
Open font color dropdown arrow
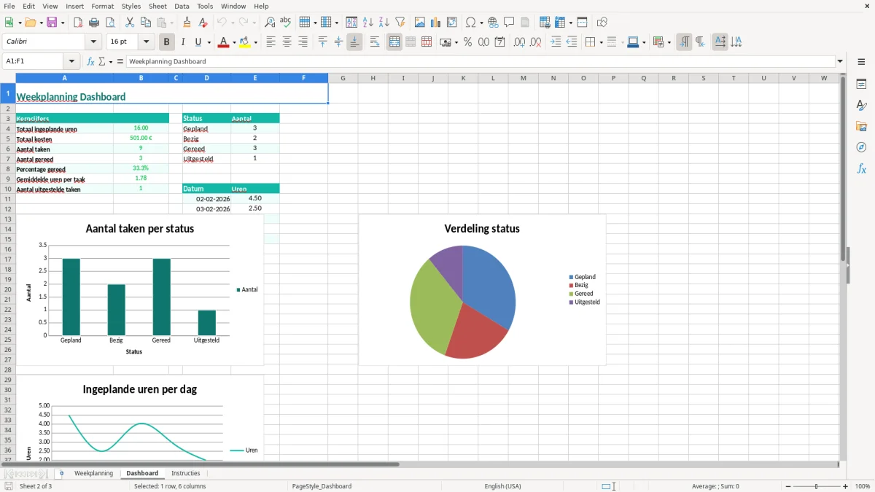(233, 42)
